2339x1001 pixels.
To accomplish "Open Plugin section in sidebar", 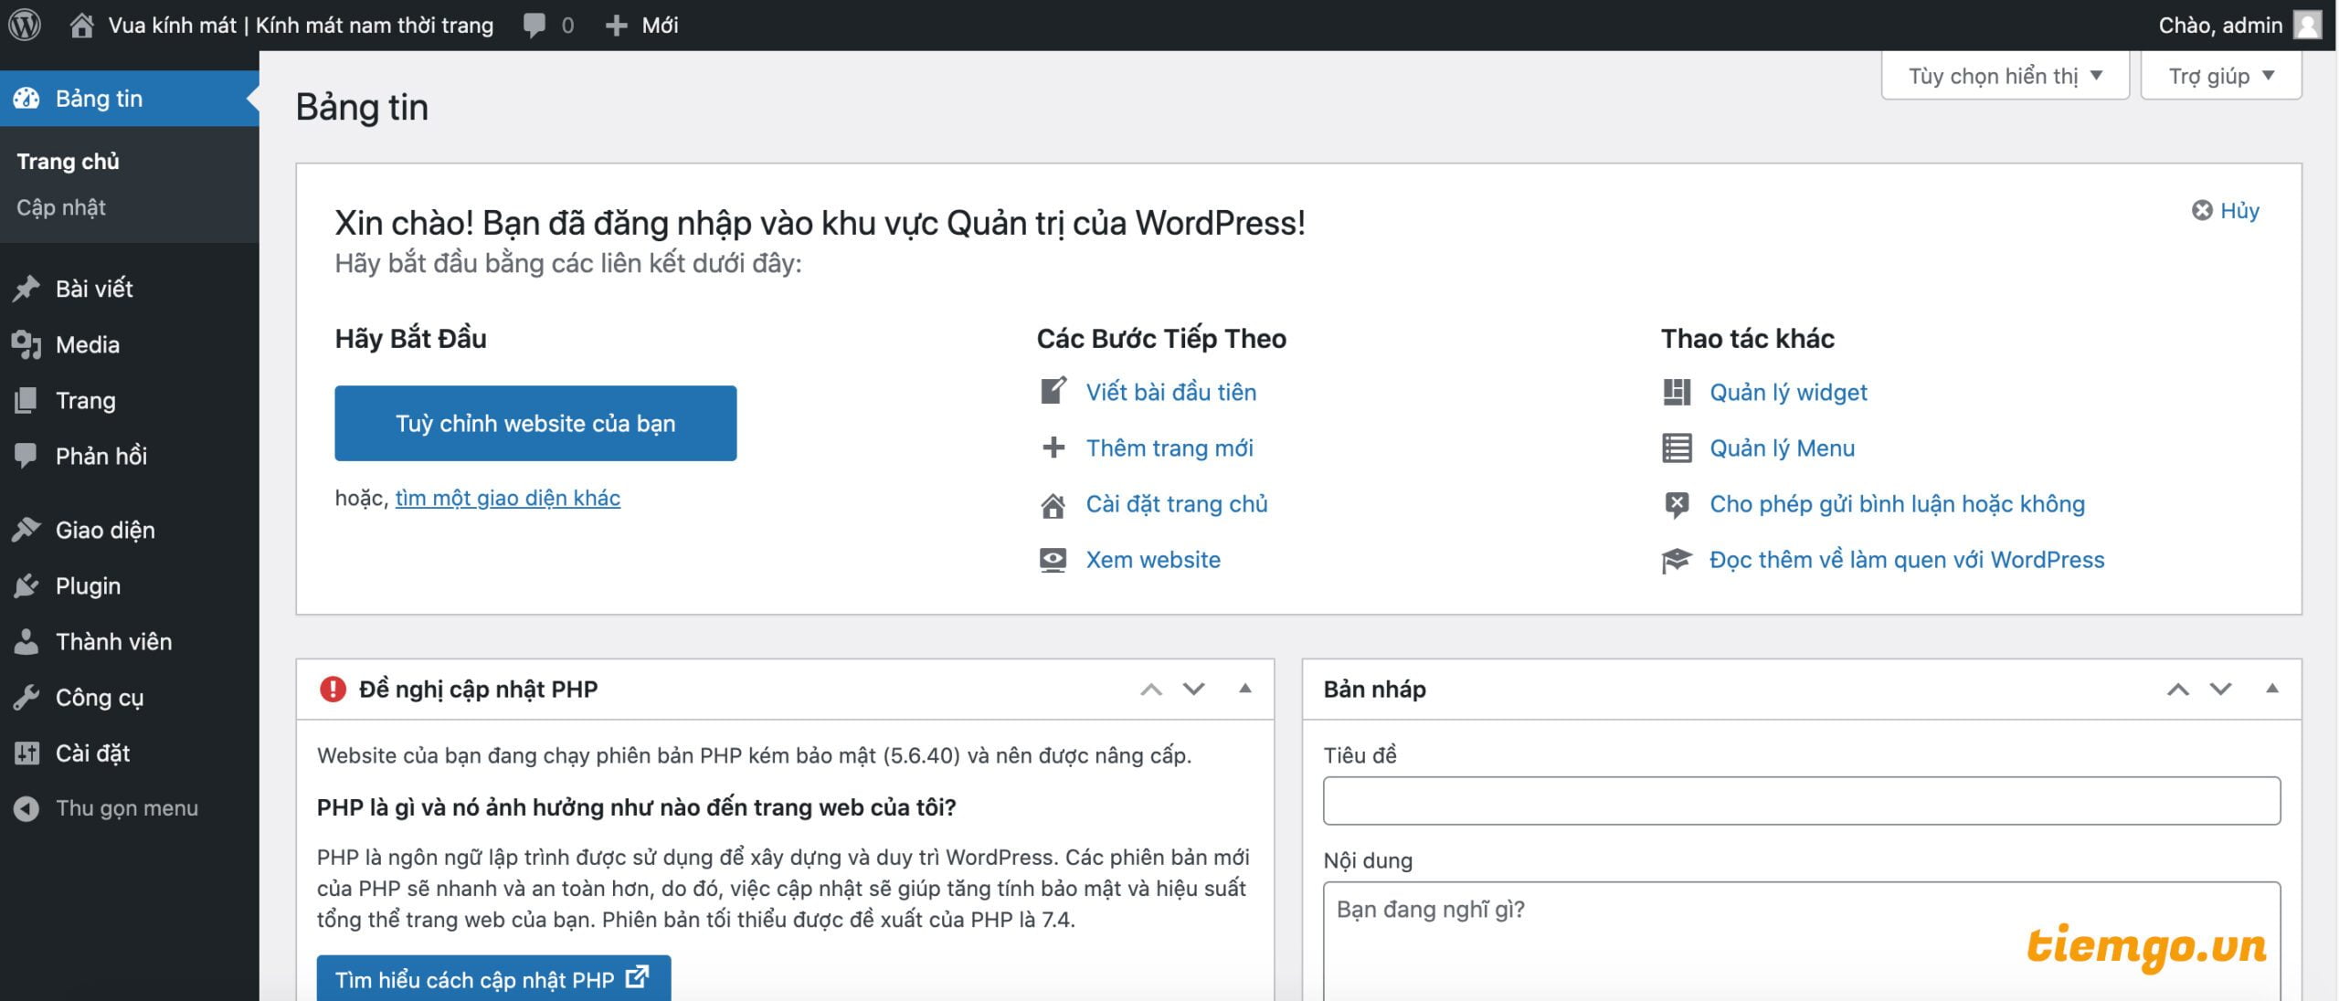I will pyautogui.click(x=88, y=585).
